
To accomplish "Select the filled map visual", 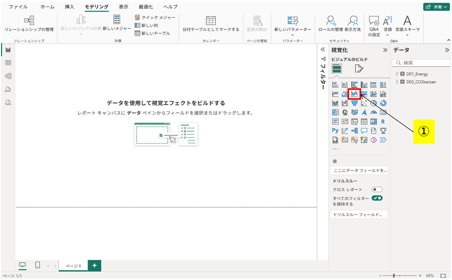I will (354, 112).
